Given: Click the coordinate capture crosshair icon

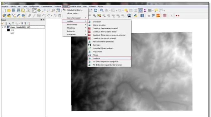Looking at the screenshot, I should click(149, 16).
